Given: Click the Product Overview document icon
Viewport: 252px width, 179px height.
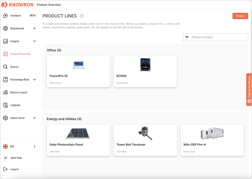Looking at the screenshot, I should tap(5, 54).
